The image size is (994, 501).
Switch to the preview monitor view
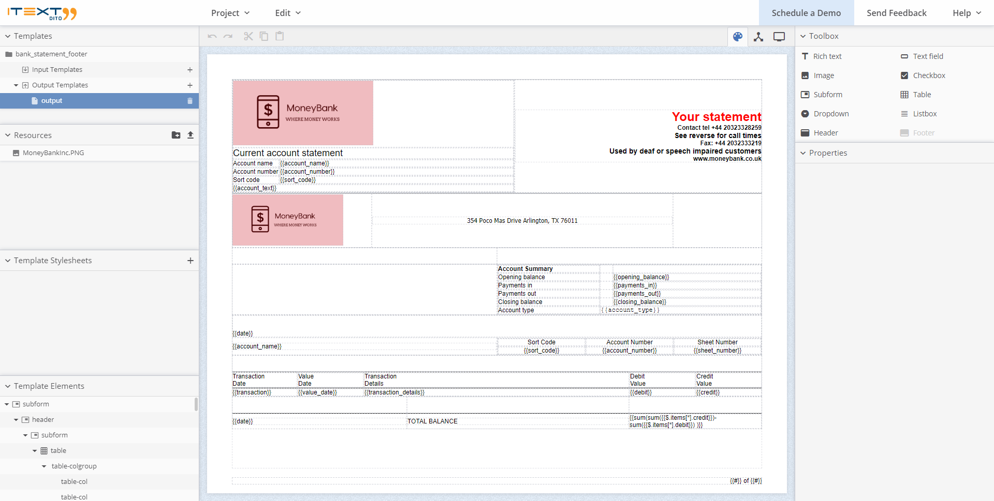(779, 36)
